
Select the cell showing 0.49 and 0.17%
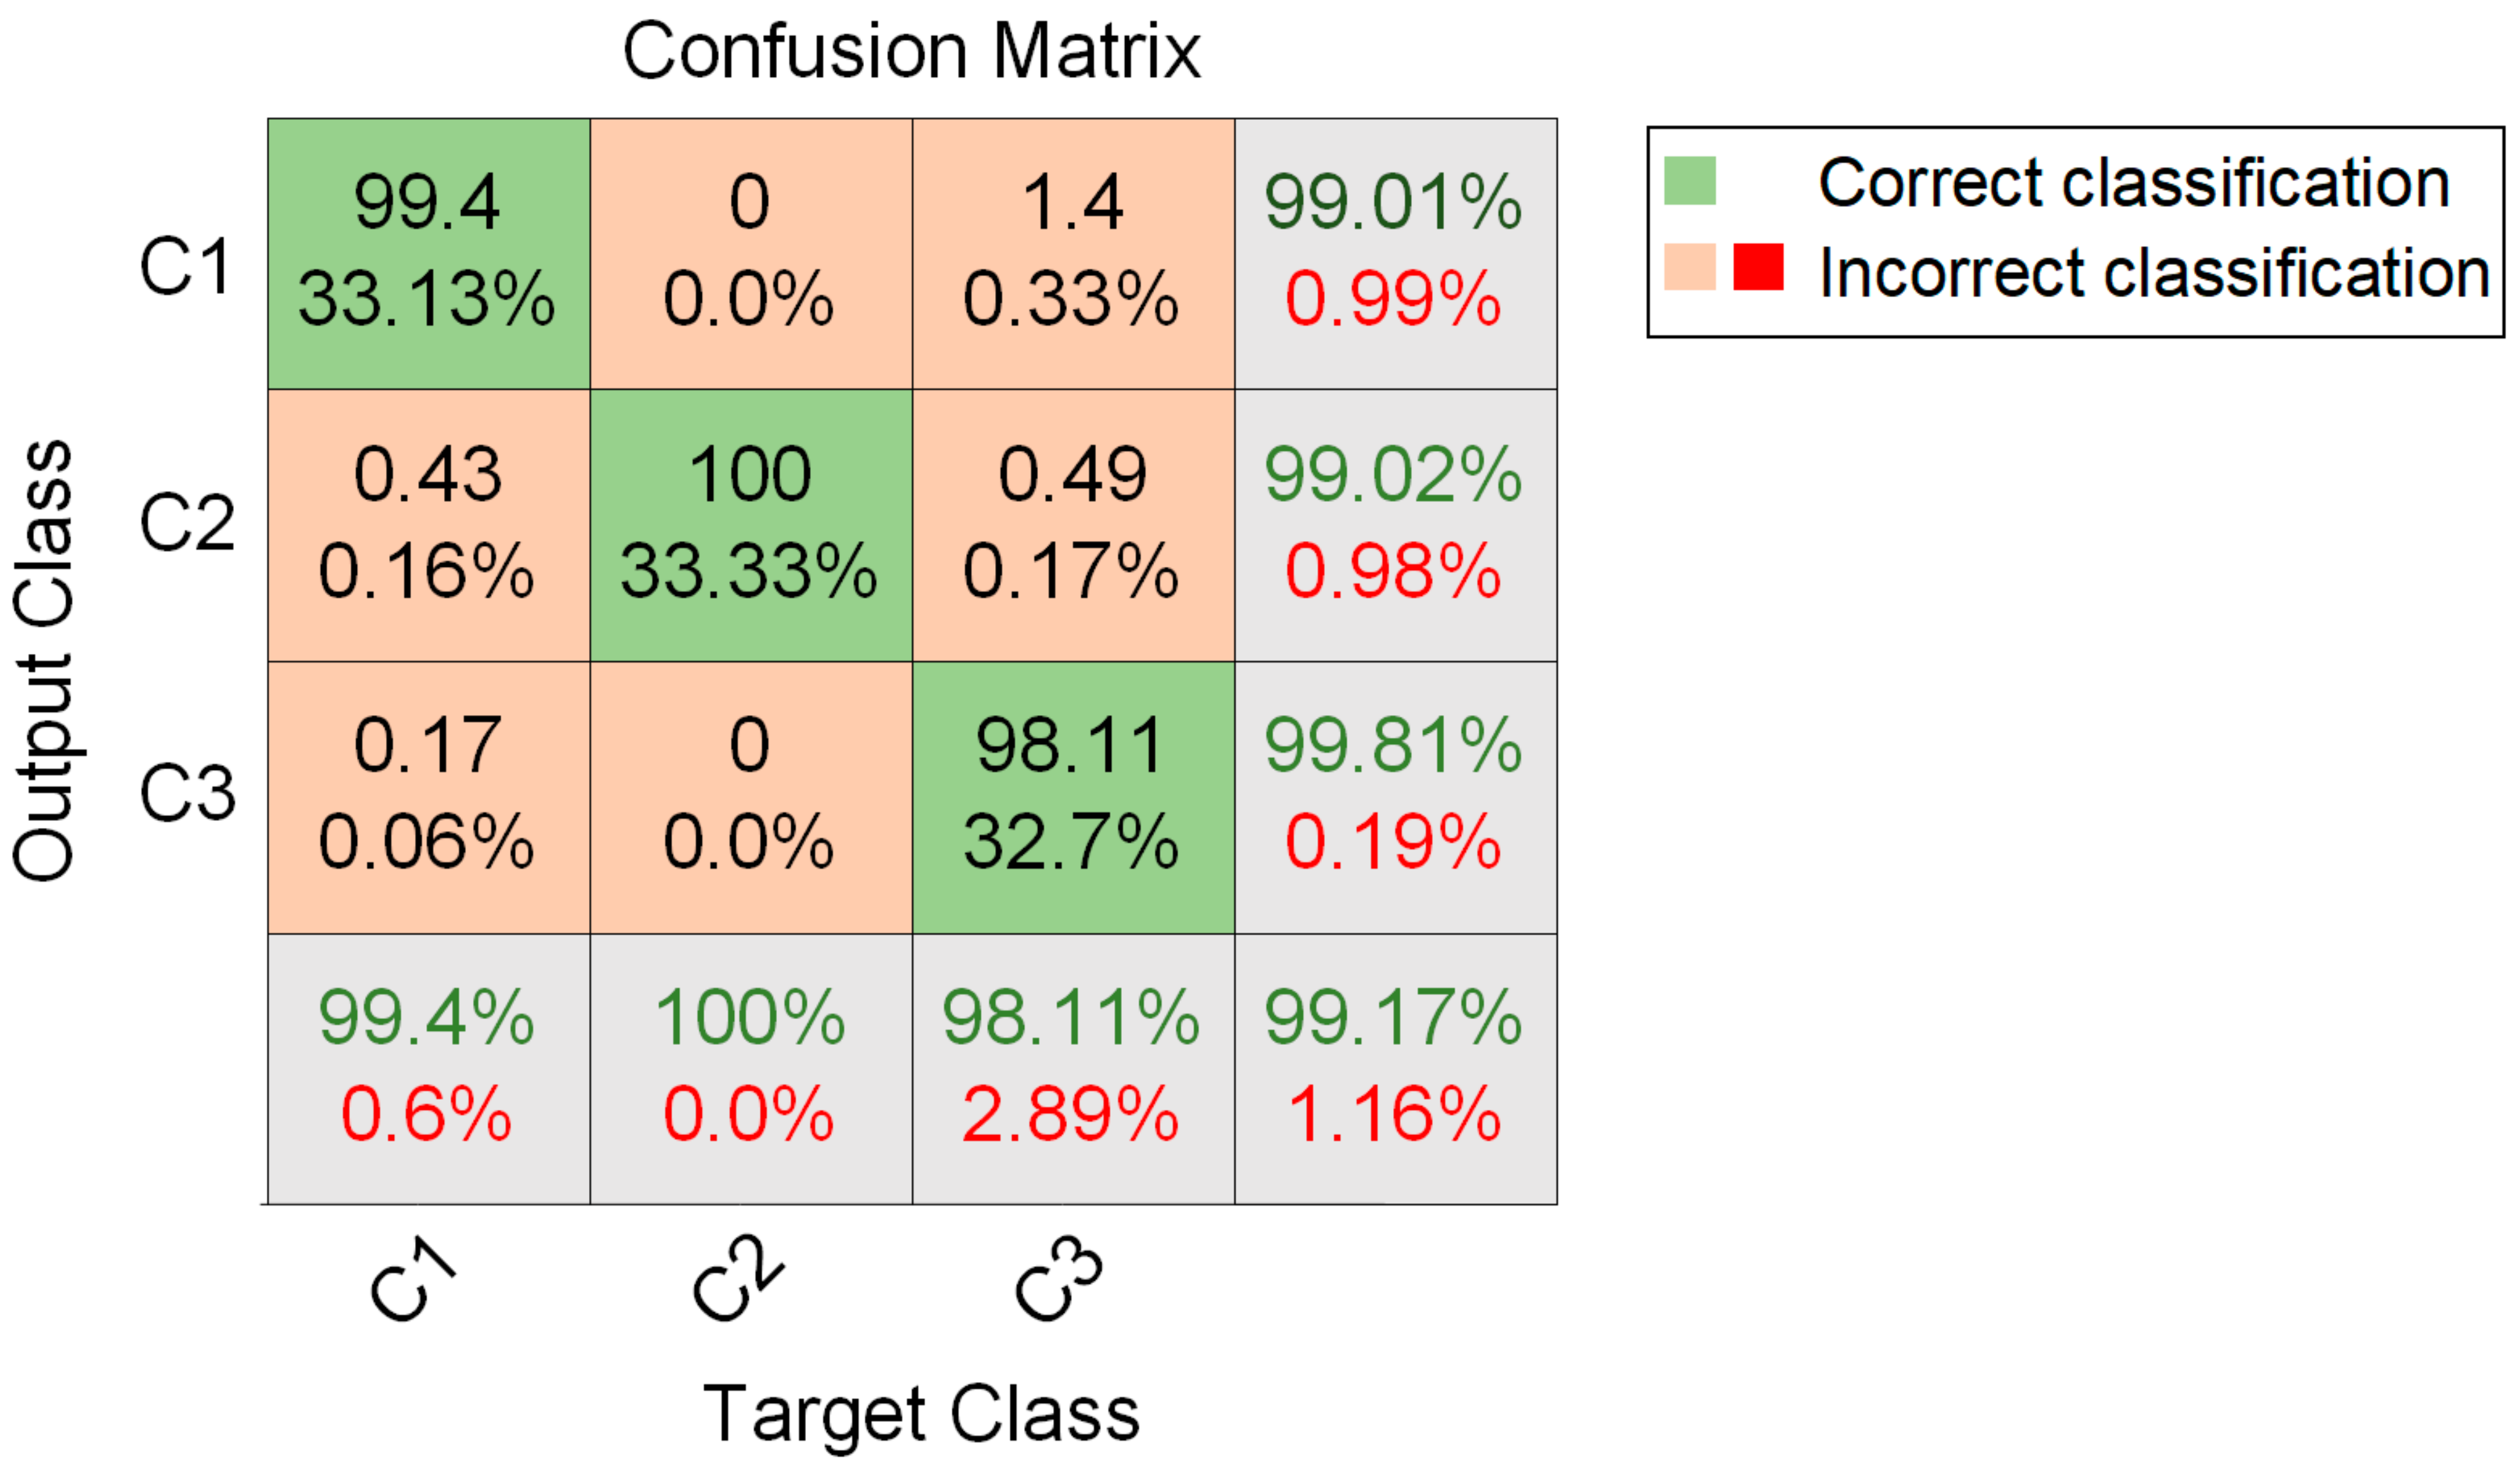tap(1073, 525)
